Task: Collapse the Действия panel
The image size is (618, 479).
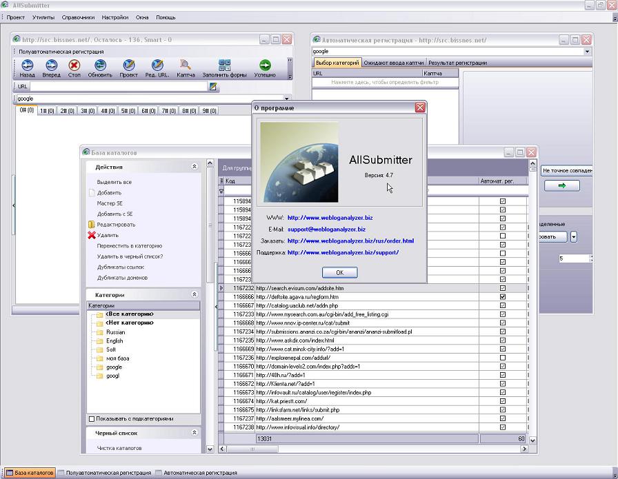Action: click(195, 167)
